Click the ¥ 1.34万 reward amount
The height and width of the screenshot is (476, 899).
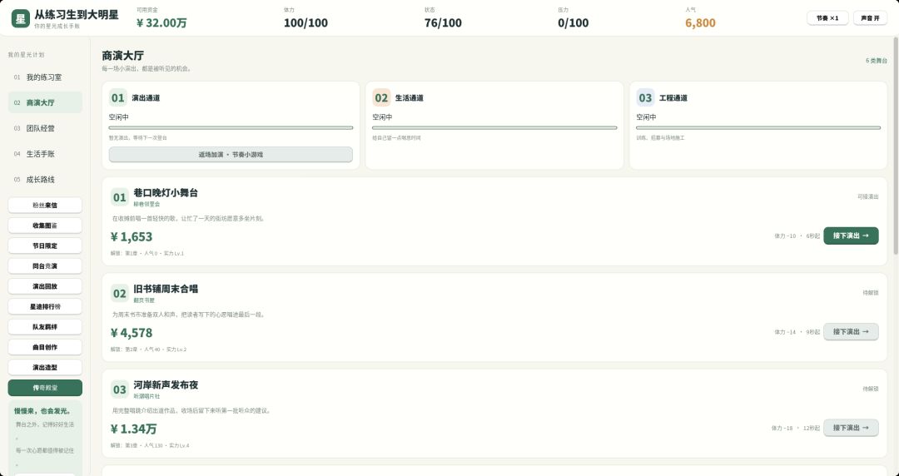click(133, 429)
